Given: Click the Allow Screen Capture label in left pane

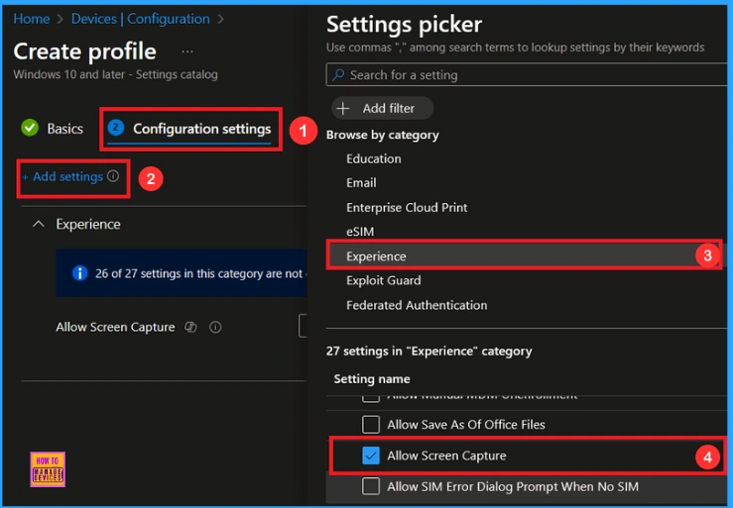Looking at the screenshot, I should pos(115,327).
